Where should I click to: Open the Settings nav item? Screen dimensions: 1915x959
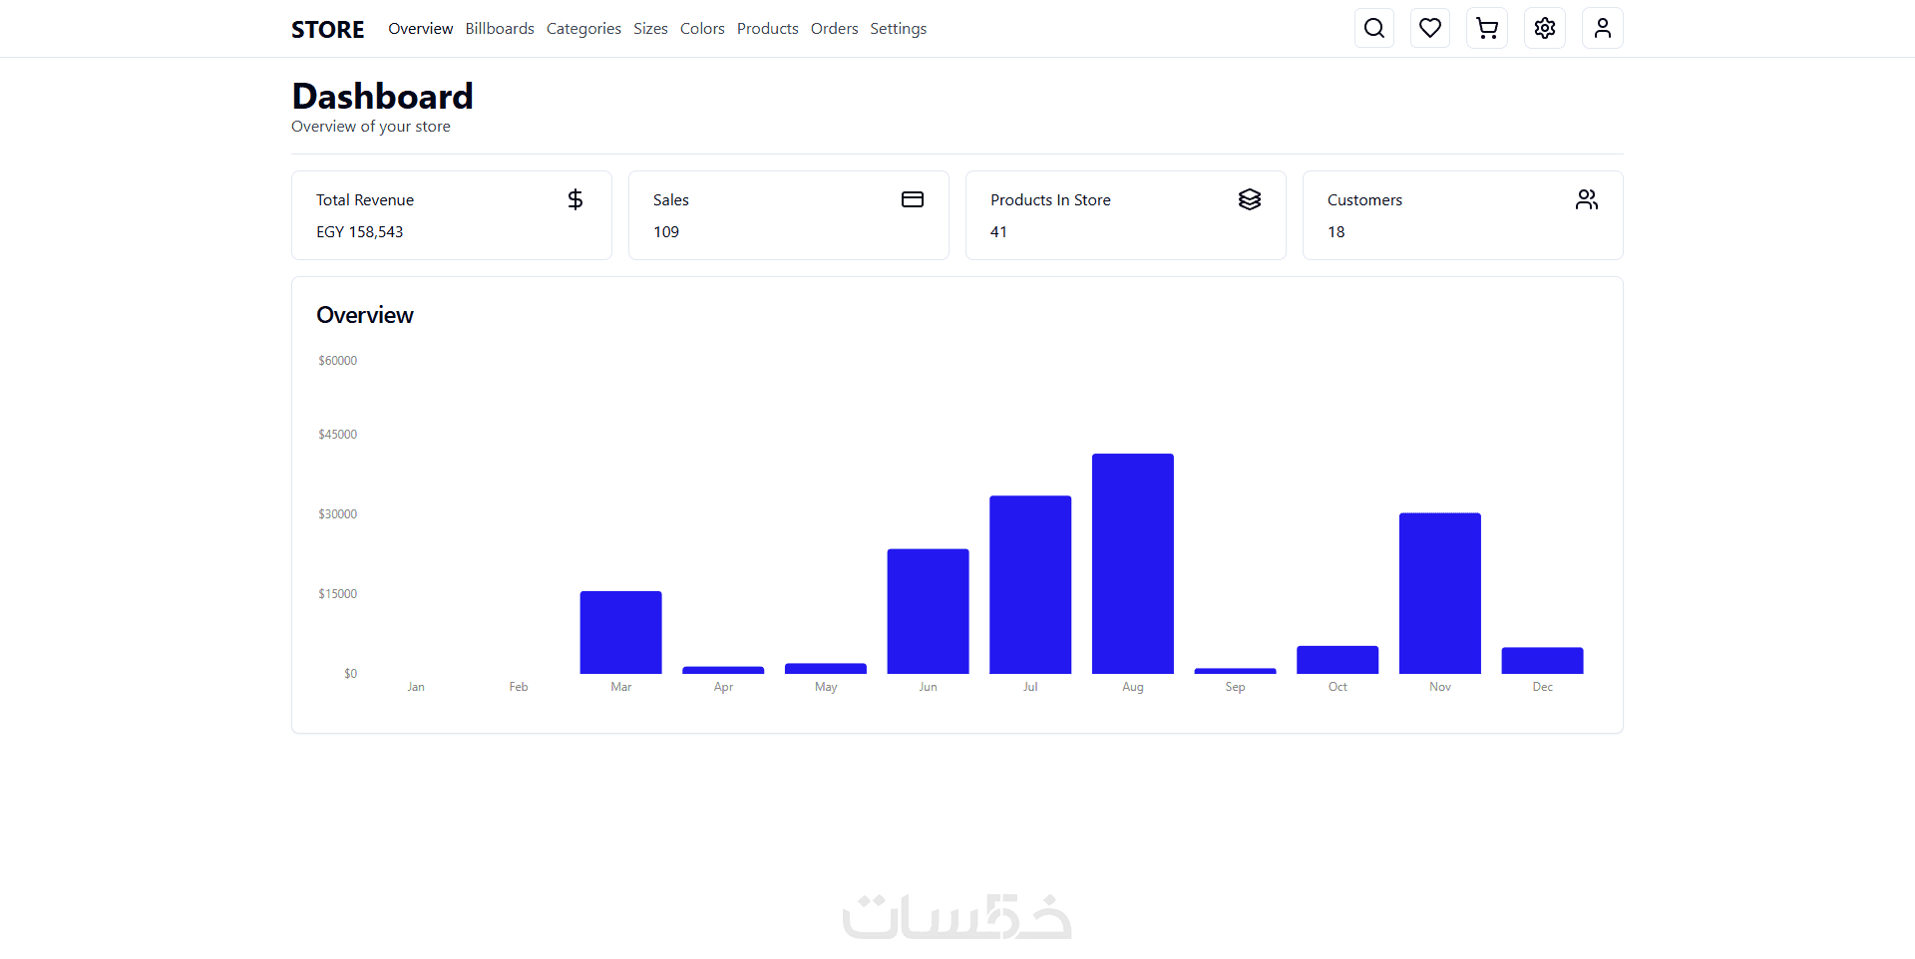[x=898, y=29]
